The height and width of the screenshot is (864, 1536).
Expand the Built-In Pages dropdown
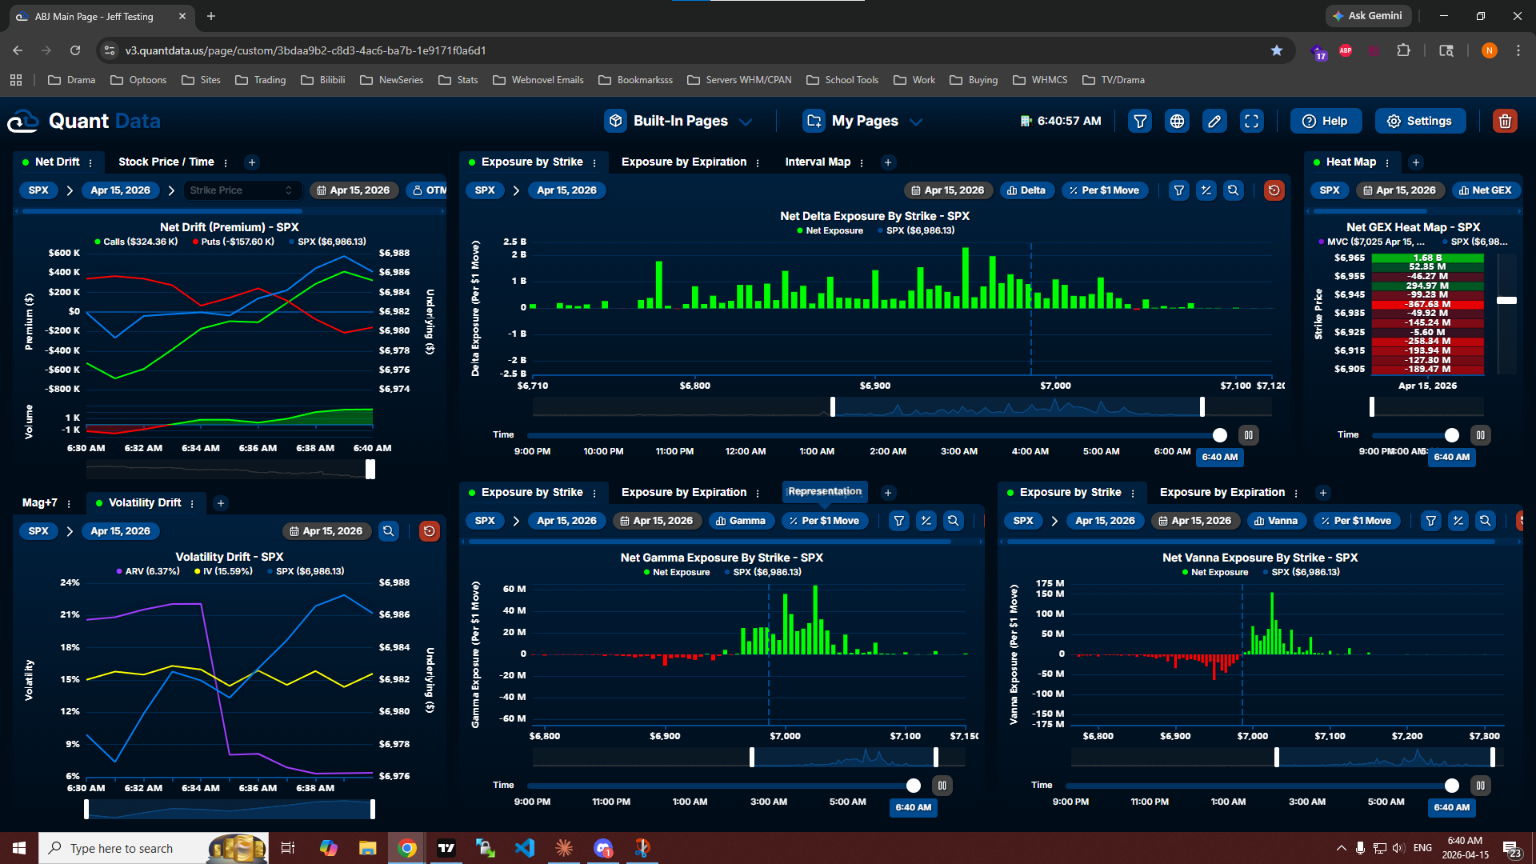tap(679, 121)
